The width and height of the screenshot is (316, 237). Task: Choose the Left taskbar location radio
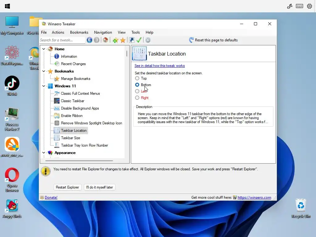pyautogui.click(x=137, y=91)
